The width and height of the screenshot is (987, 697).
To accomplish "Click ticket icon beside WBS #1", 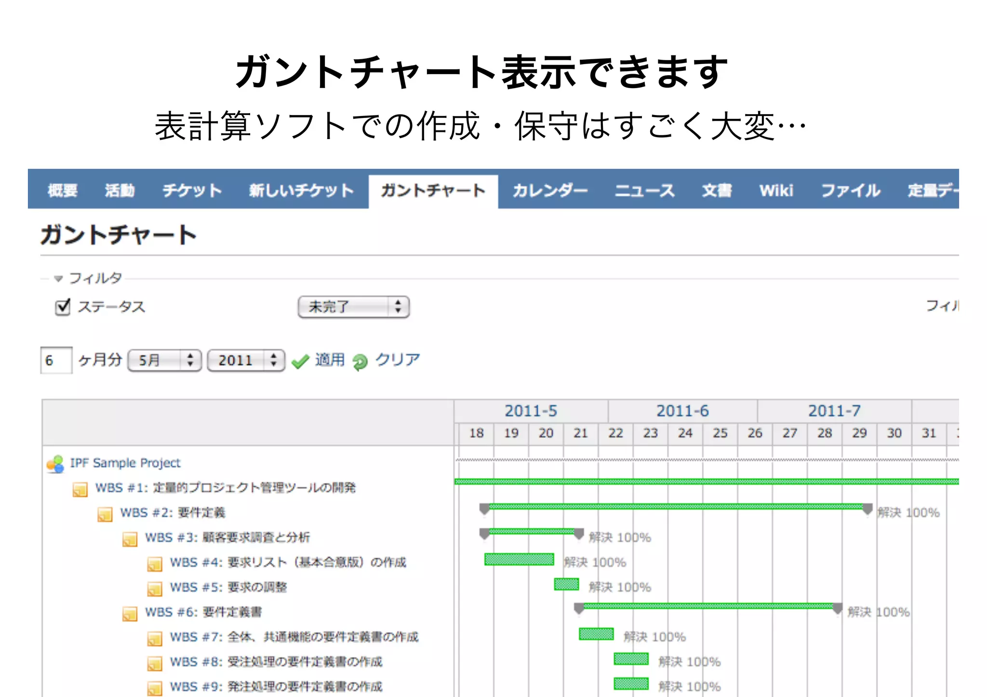I will (80, 490).
